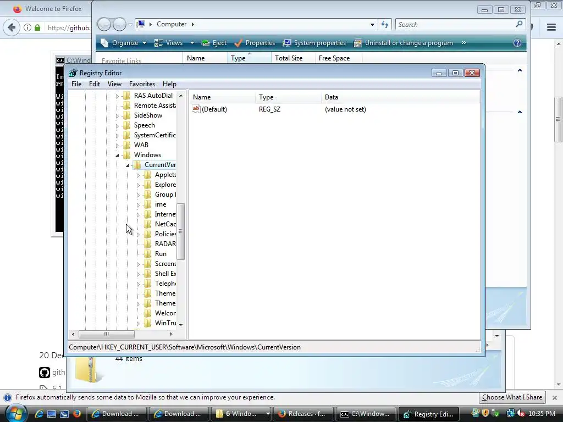Select the ime key folder icon

pos(147,204)
